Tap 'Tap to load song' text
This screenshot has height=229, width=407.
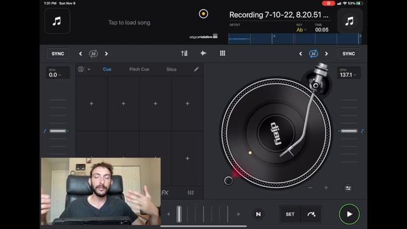click(x=129, y=23)
